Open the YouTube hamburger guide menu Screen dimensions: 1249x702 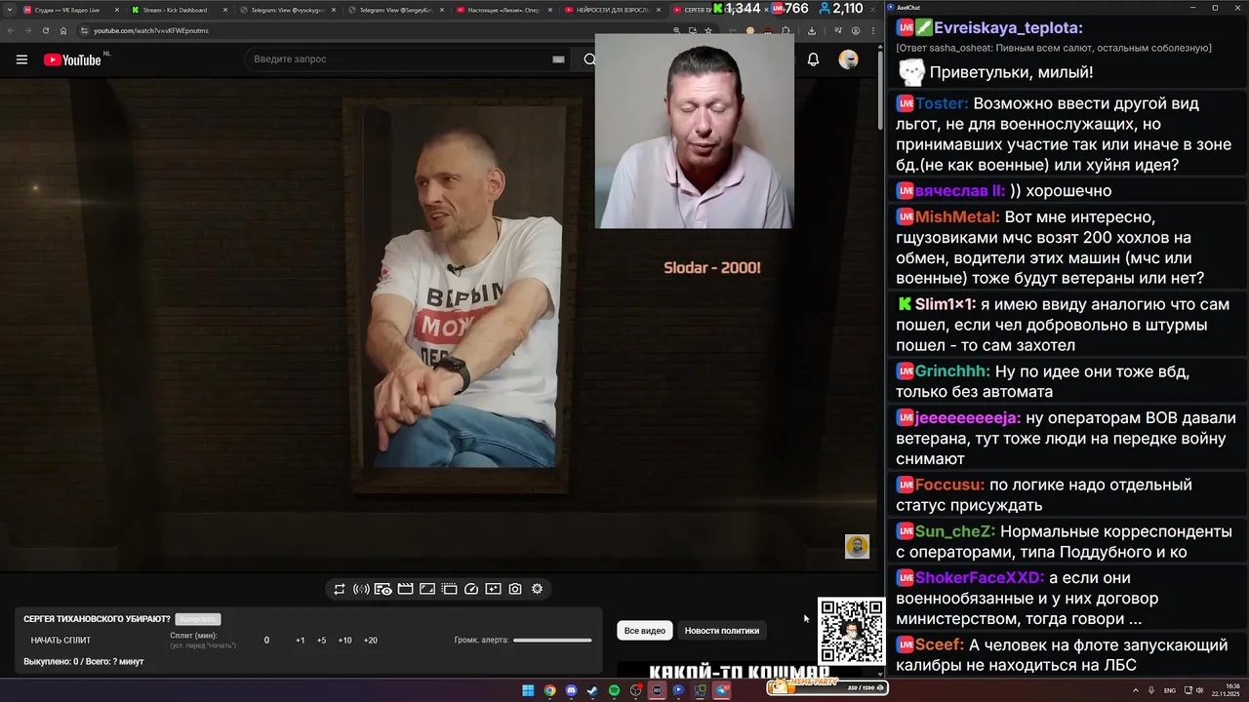pos(21,59)
